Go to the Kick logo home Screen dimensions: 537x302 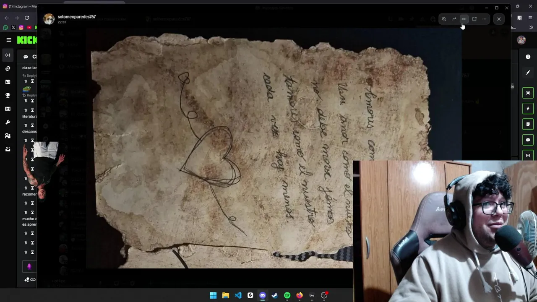click(x=27, y=40)
